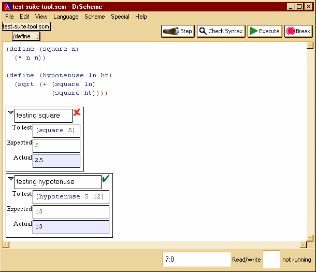Click the (hypotenuse 5 12) To test field

(x=71, y=197)
